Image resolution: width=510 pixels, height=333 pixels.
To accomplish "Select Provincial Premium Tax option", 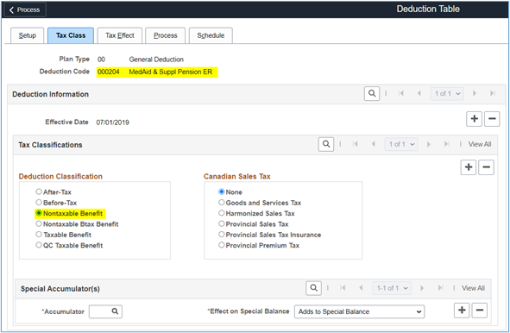I will click(x=222, y=245).
